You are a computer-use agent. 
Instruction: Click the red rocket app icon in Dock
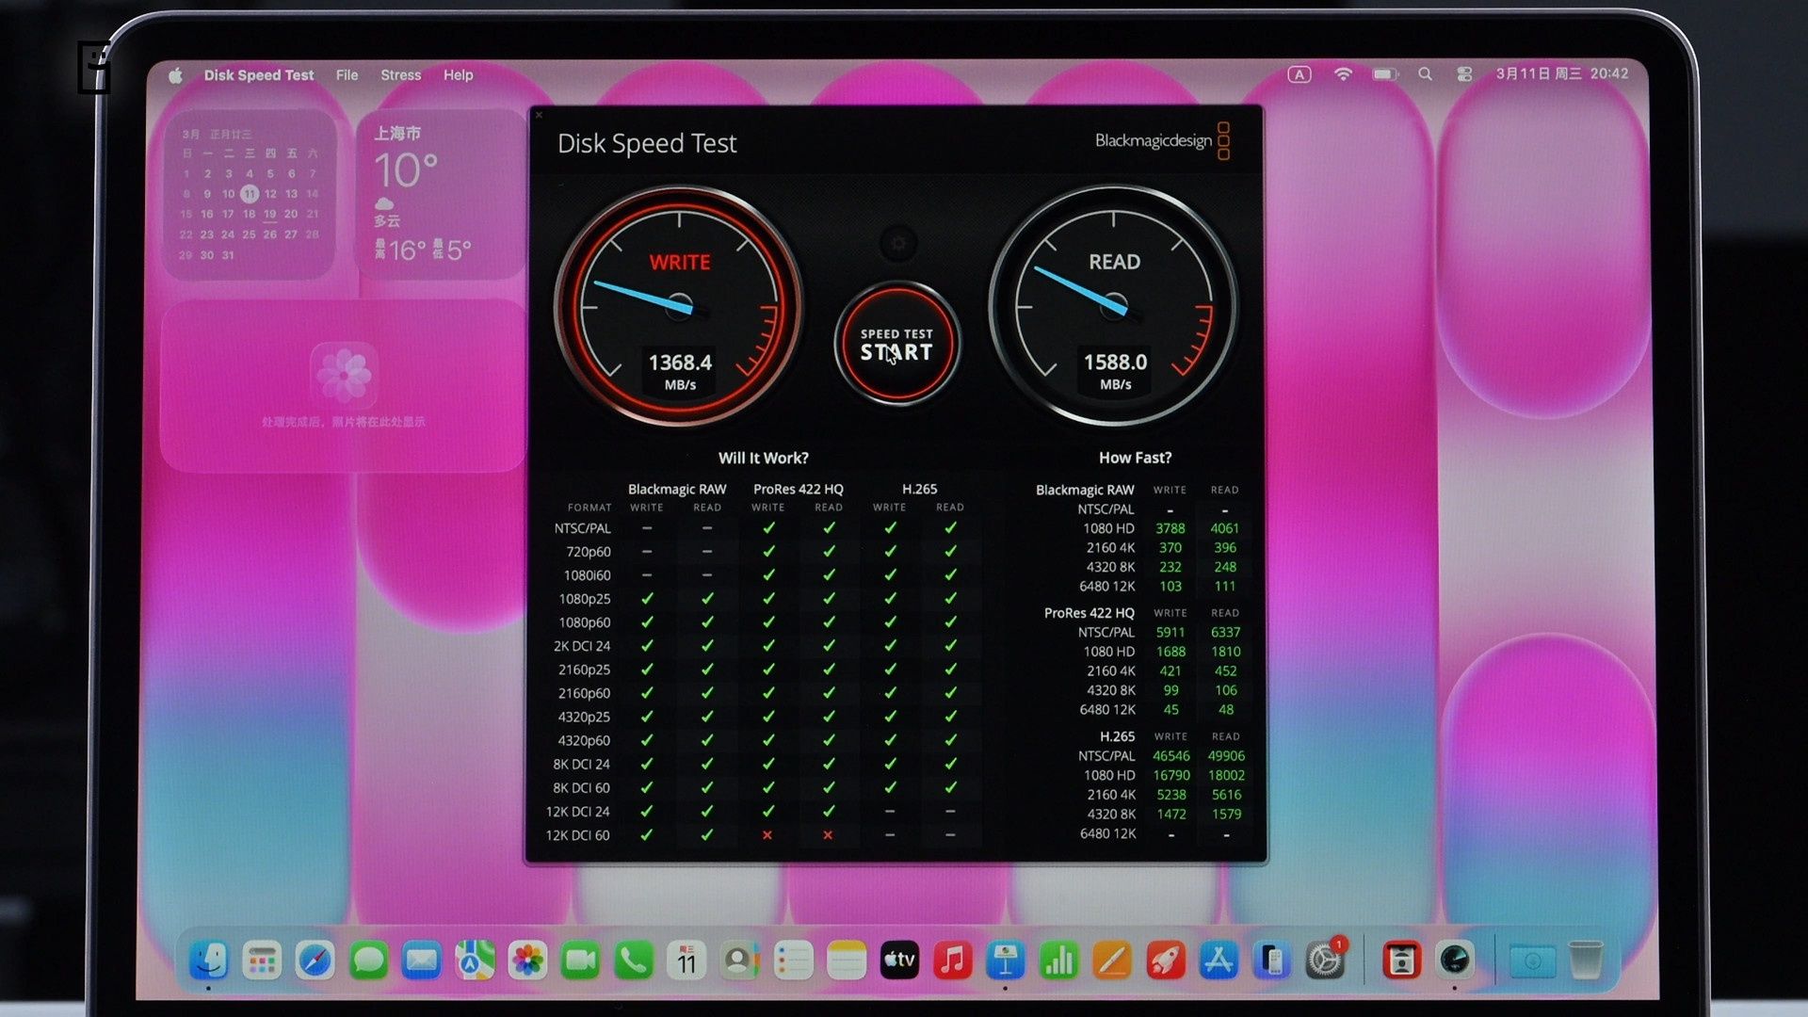(1166, 960)
